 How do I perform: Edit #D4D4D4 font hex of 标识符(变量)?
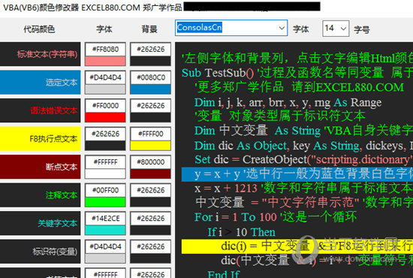105,246
